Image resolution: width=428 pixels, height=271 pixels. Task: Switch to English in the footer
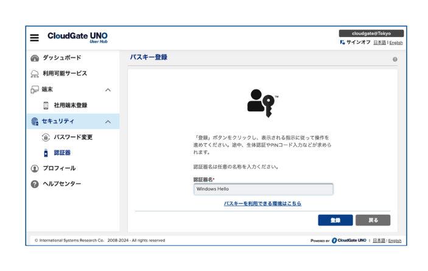pyautogui.click(x=395, y=241)
